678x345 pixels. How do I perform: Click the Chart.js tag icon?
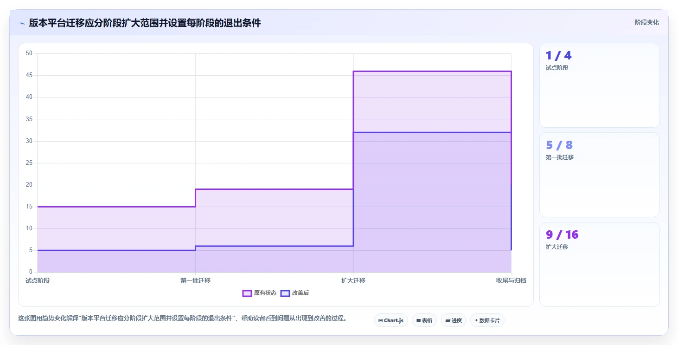(381, 320)
